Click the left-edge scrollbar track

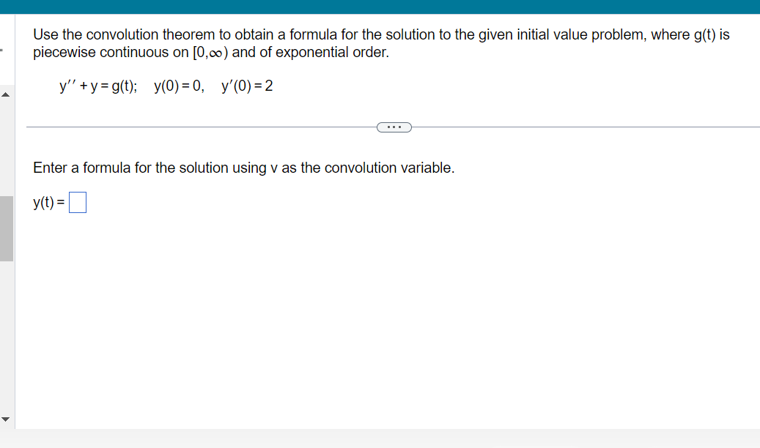coord(8,329)
